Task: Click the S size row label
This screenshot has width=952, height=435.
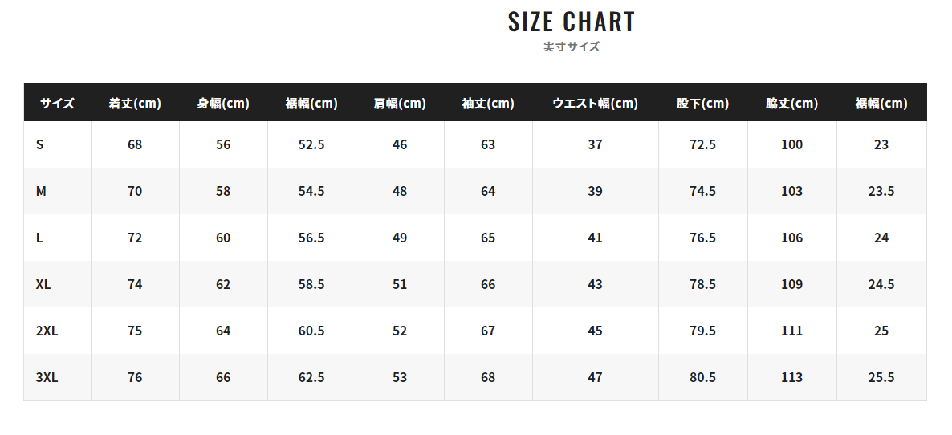Action: [40, 144]
